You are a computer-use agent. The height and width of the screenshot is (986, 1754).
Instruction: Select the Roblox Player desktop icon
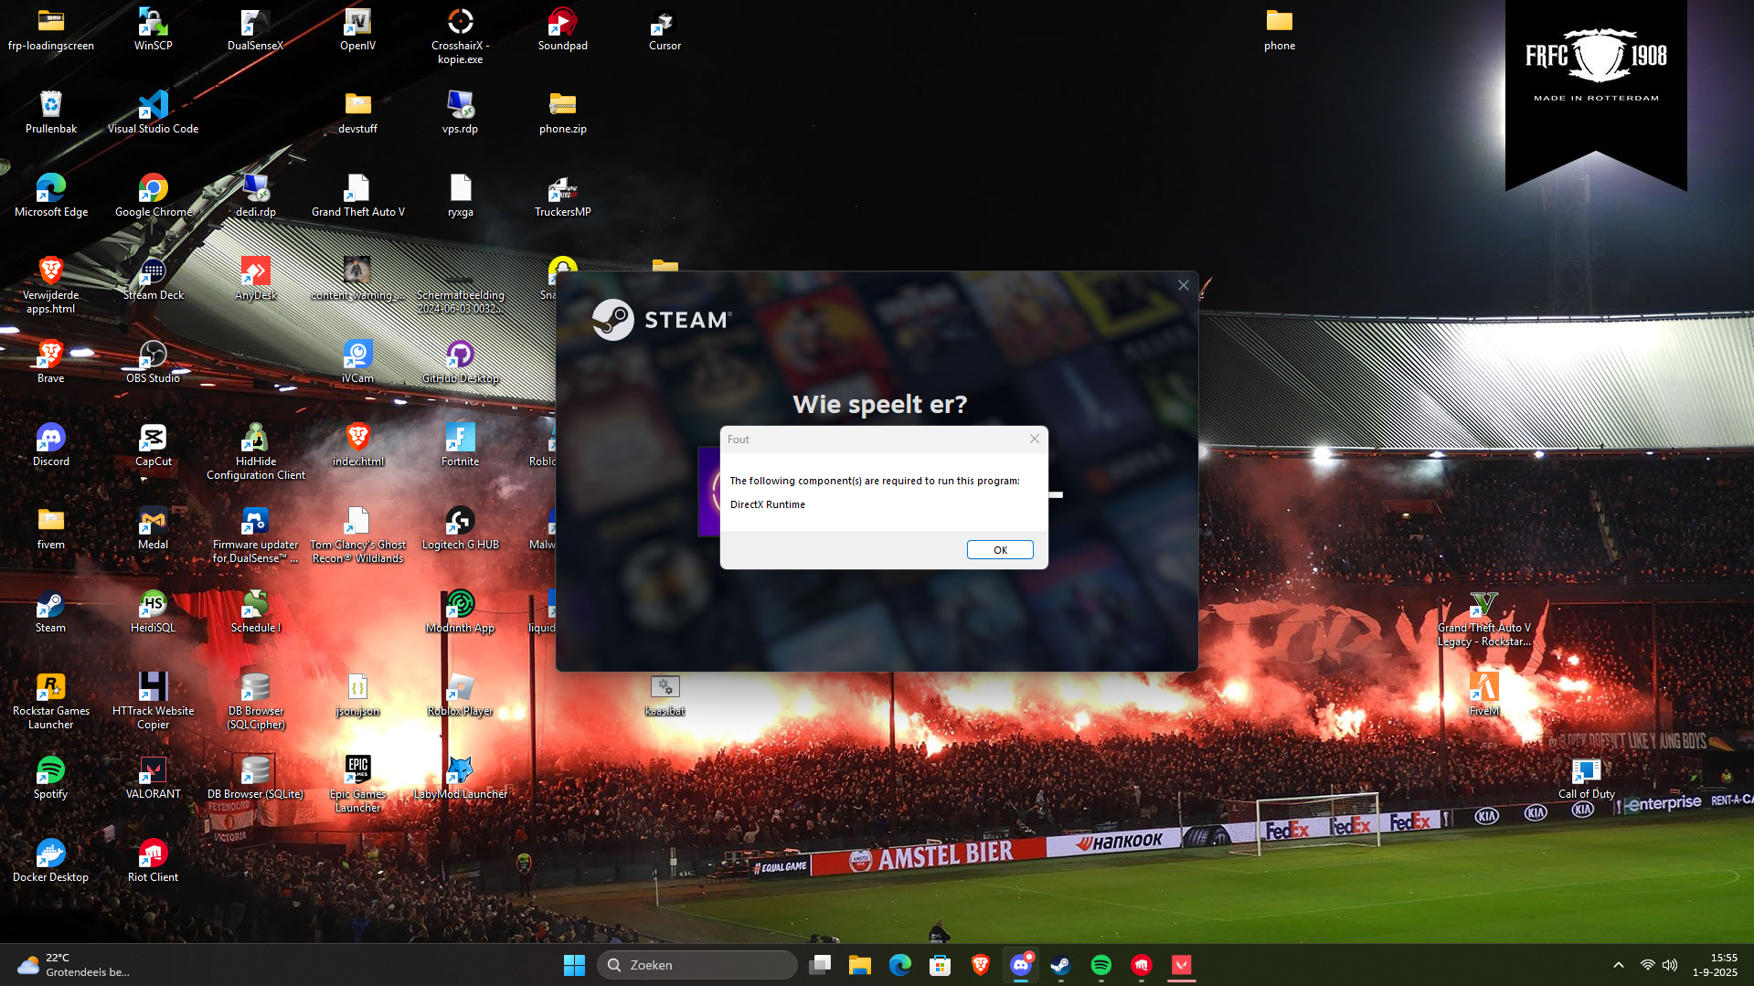coord(461,695)
